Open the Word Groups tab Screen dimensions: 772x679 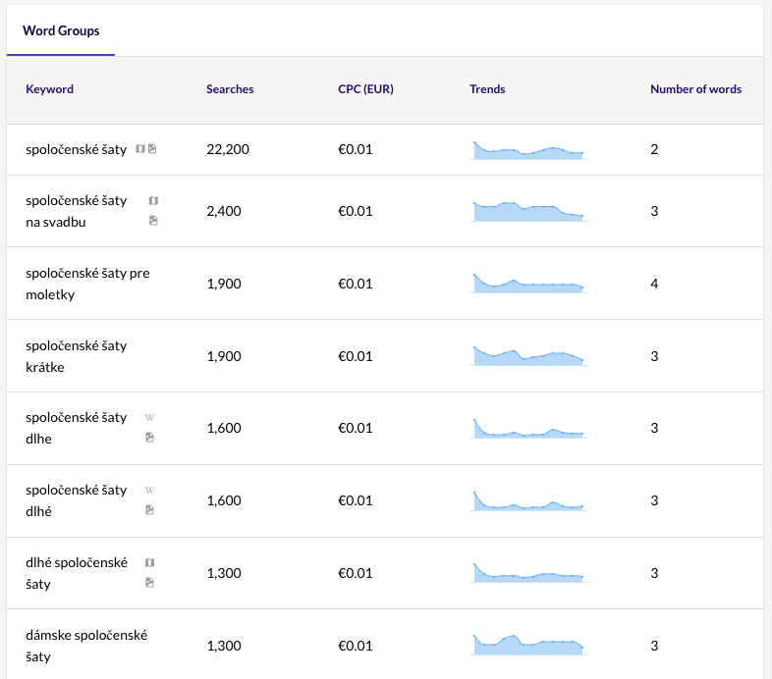coord(61,30)
